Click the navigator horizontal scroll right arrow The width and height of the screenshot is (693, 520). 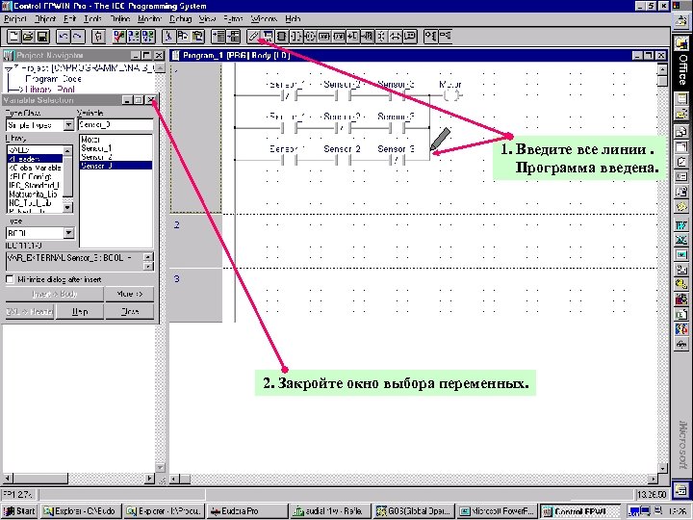pos(150,478)
